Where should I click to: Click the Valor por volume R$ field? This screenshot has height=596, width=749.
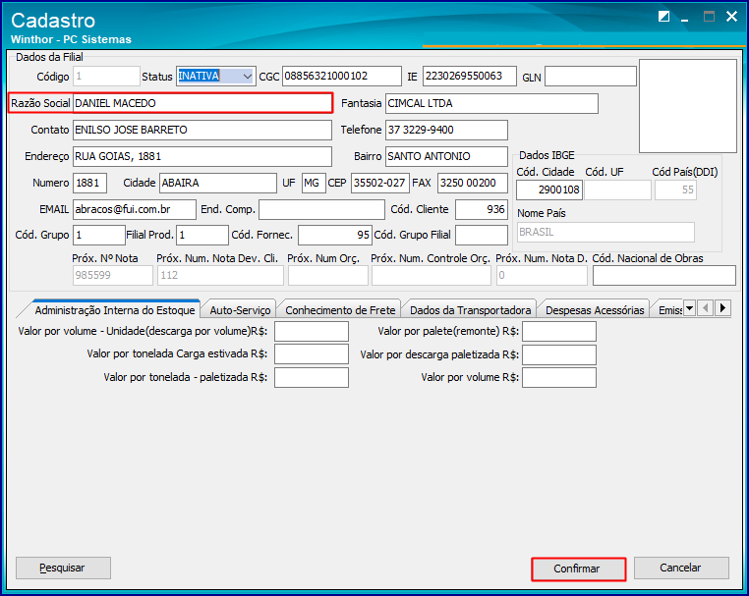point(559,377)
